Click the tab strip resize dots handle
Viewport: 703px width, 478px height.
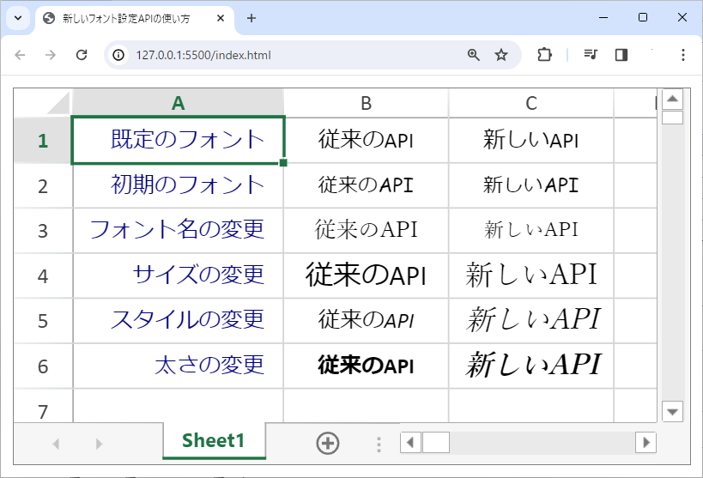coord(379,444)
